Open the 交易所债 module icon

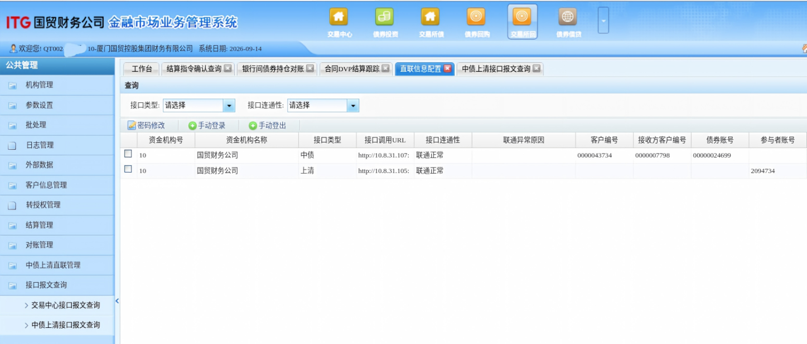click(x=431, y=17)
